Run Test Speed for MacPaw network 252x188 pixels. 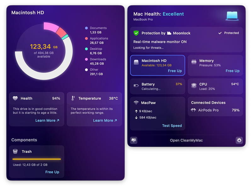click(x=172, y=126)
